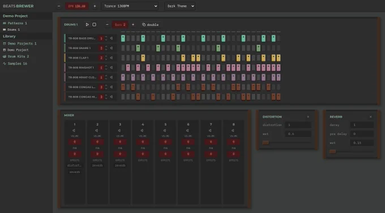Screen dimensions: 385x213
Task: Toggle last step of Clap 1 row
Action: tap(279, 58)
